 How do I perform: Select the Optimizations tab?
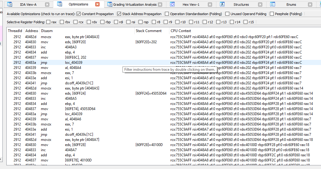[x=78, y=4]
